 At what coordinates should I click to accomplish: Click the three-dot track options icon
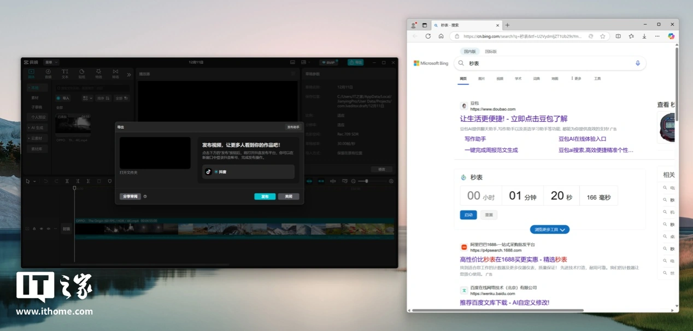[x=55, y=228]
